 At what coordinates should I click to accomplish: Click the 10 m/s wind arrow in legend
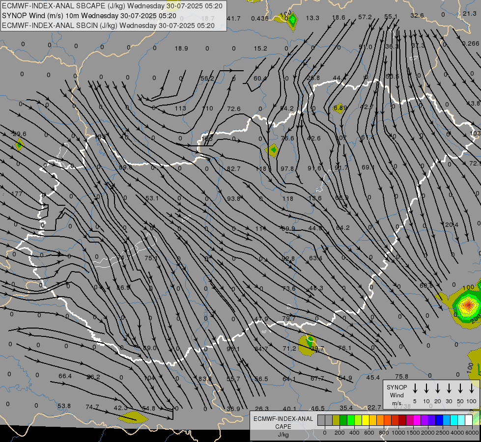[426, 388]
